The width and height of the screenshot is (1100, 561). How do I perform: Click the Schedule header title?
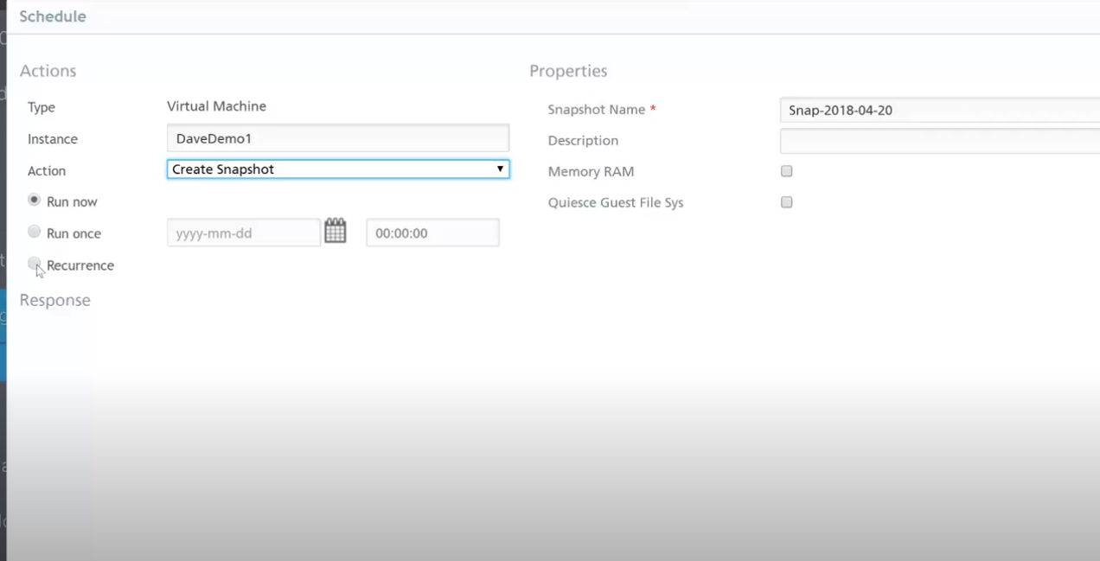pos(53,16)
